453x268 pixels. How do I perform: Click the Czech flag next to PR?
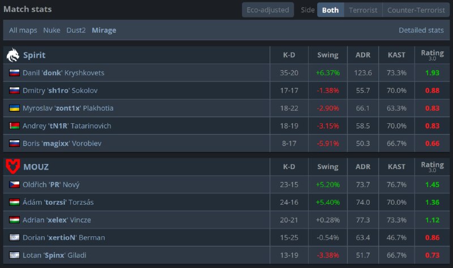coord(14,185)
